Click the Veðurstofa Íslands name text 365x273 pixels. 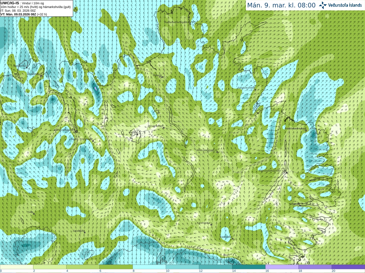(345, 5)
